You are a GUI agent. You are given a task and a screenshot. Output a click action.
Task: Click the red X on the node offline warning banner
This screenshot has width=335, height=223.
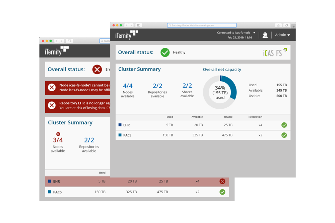coord(52,88)
